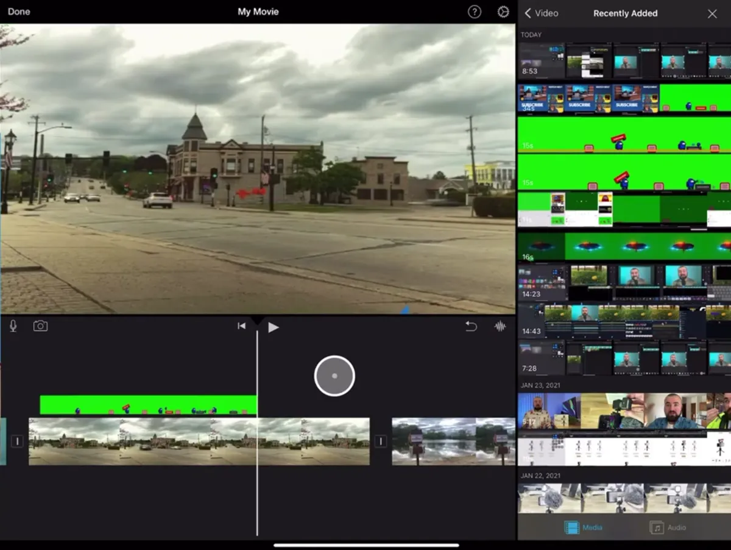Record a voiceover with the microphone icon
This screenshot has width=731, height=550.
(x=12, y=326)
